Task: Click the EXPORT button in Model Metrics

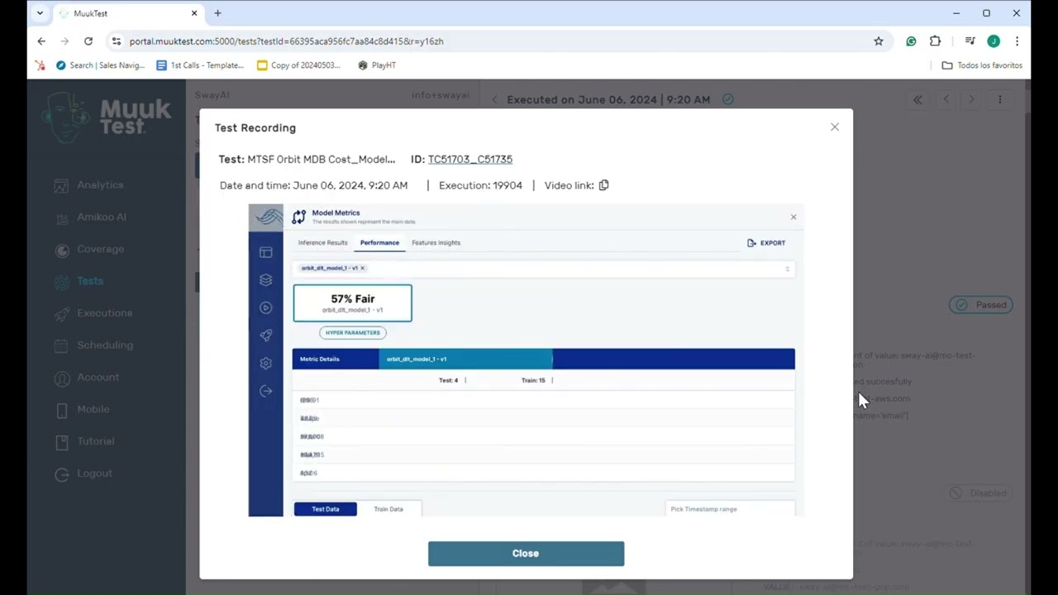Action: (x=766, y=243)
